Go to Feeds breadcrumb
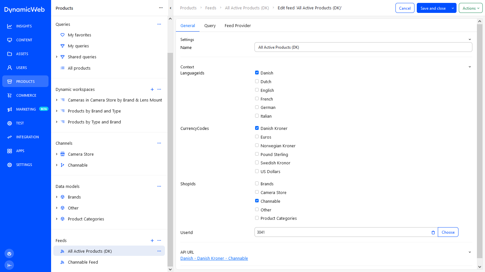Screen dimensions: 485x272 click(211, 8)
